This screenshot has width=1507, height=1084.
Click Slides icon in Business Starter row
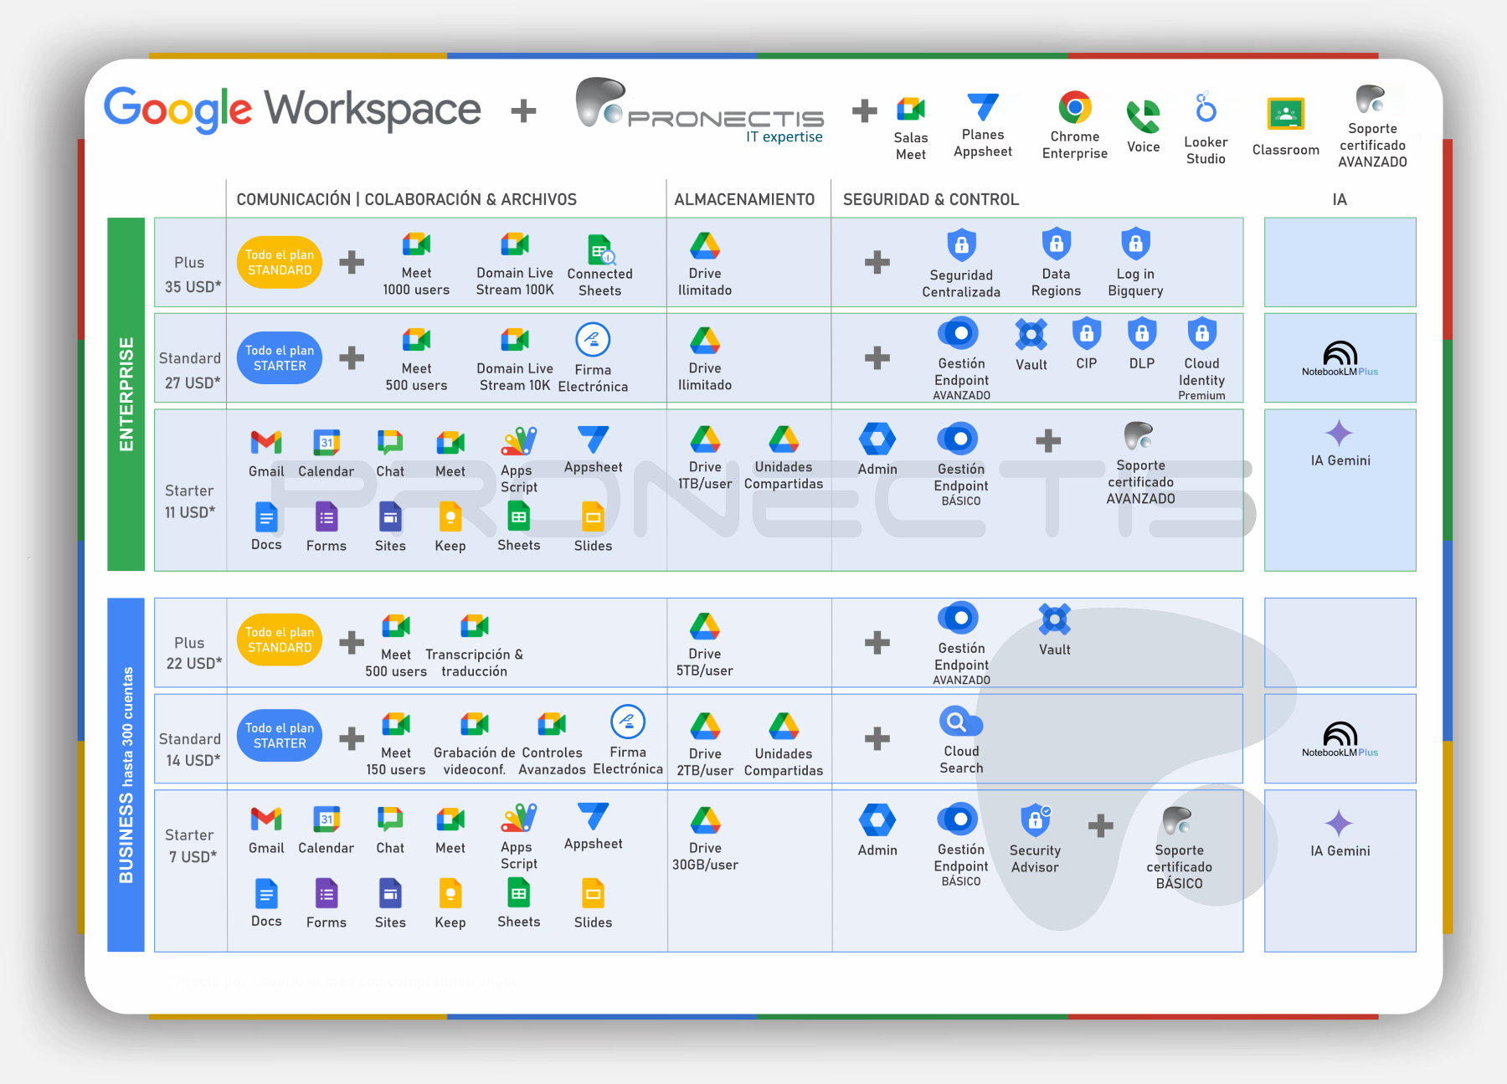pos(593,893)
